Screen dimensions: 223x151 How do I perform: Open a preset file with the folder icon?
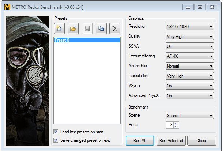pyautogui.click(x=73, y=29)
